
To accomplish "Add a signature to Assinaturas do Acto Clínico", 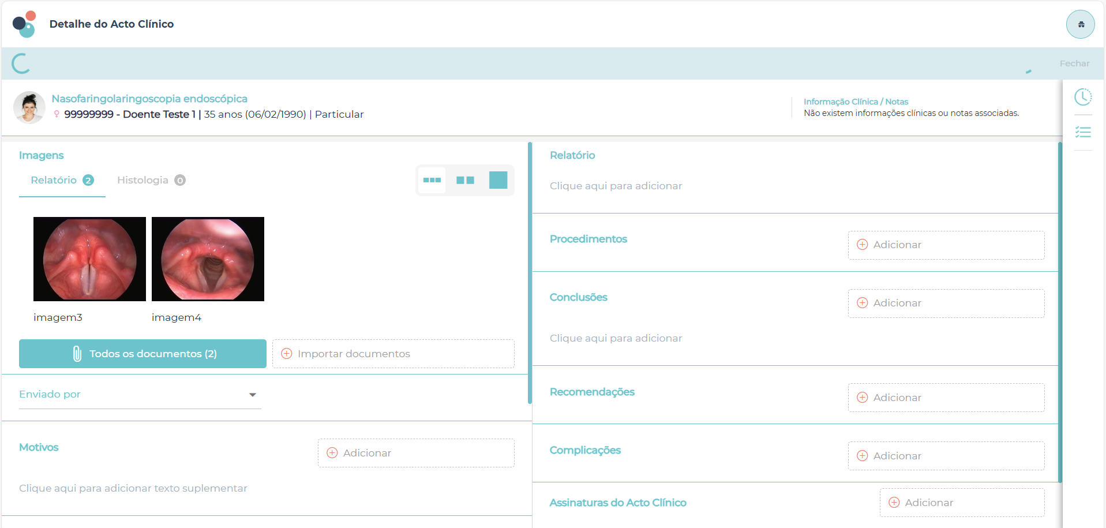I will (x=962, y=503).
